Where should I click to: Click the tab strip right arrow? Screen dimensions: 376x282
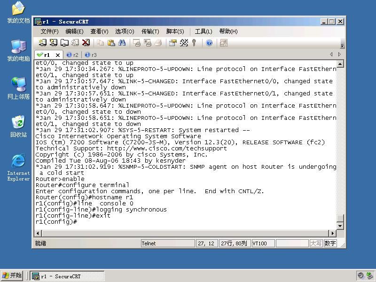339,55
